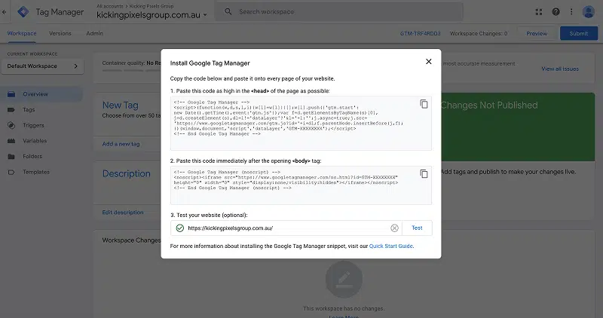Viewport: 603px width, 318px height.
Task: Click the Changes Not Published banner
Action: coord(518,127)
